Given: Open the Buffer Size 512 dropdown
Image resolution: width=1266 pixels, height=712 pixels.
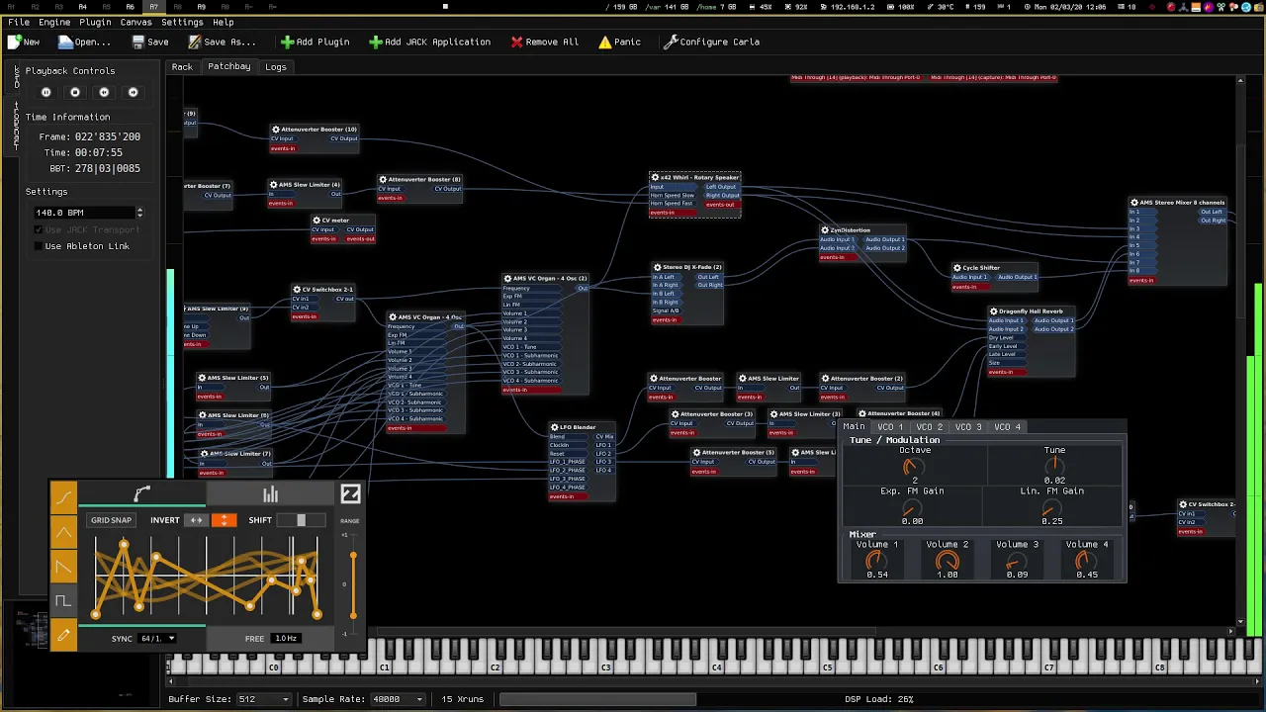Looking at the screenshot, I should point(262,699).
